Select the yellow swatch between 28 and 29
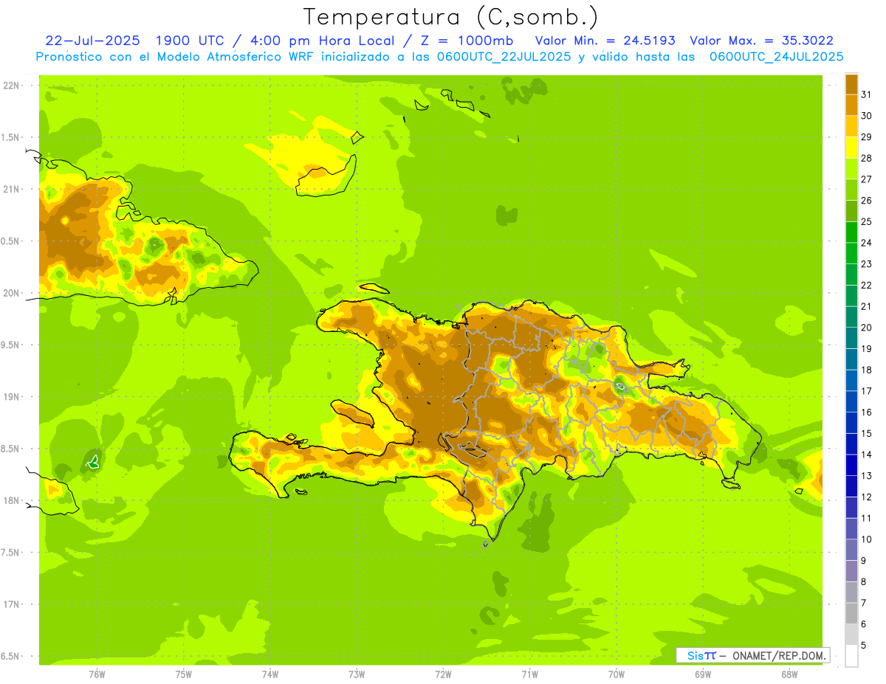 coord(851,147)
